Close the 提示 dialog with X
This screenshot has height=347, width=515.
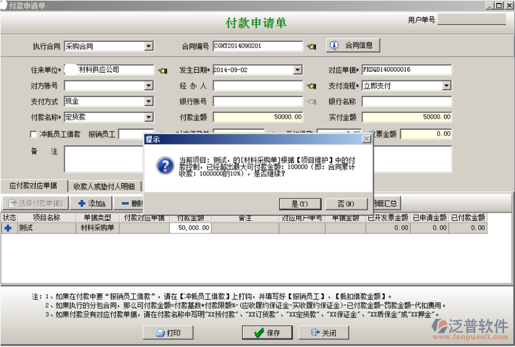click(x=366, y=139)
